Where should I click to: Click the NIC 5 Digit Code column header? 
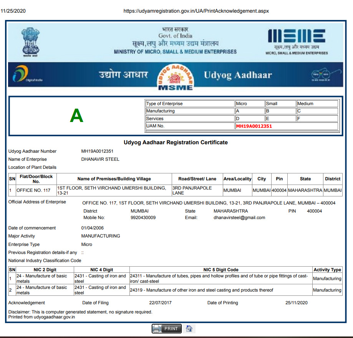tap(221, 270)
